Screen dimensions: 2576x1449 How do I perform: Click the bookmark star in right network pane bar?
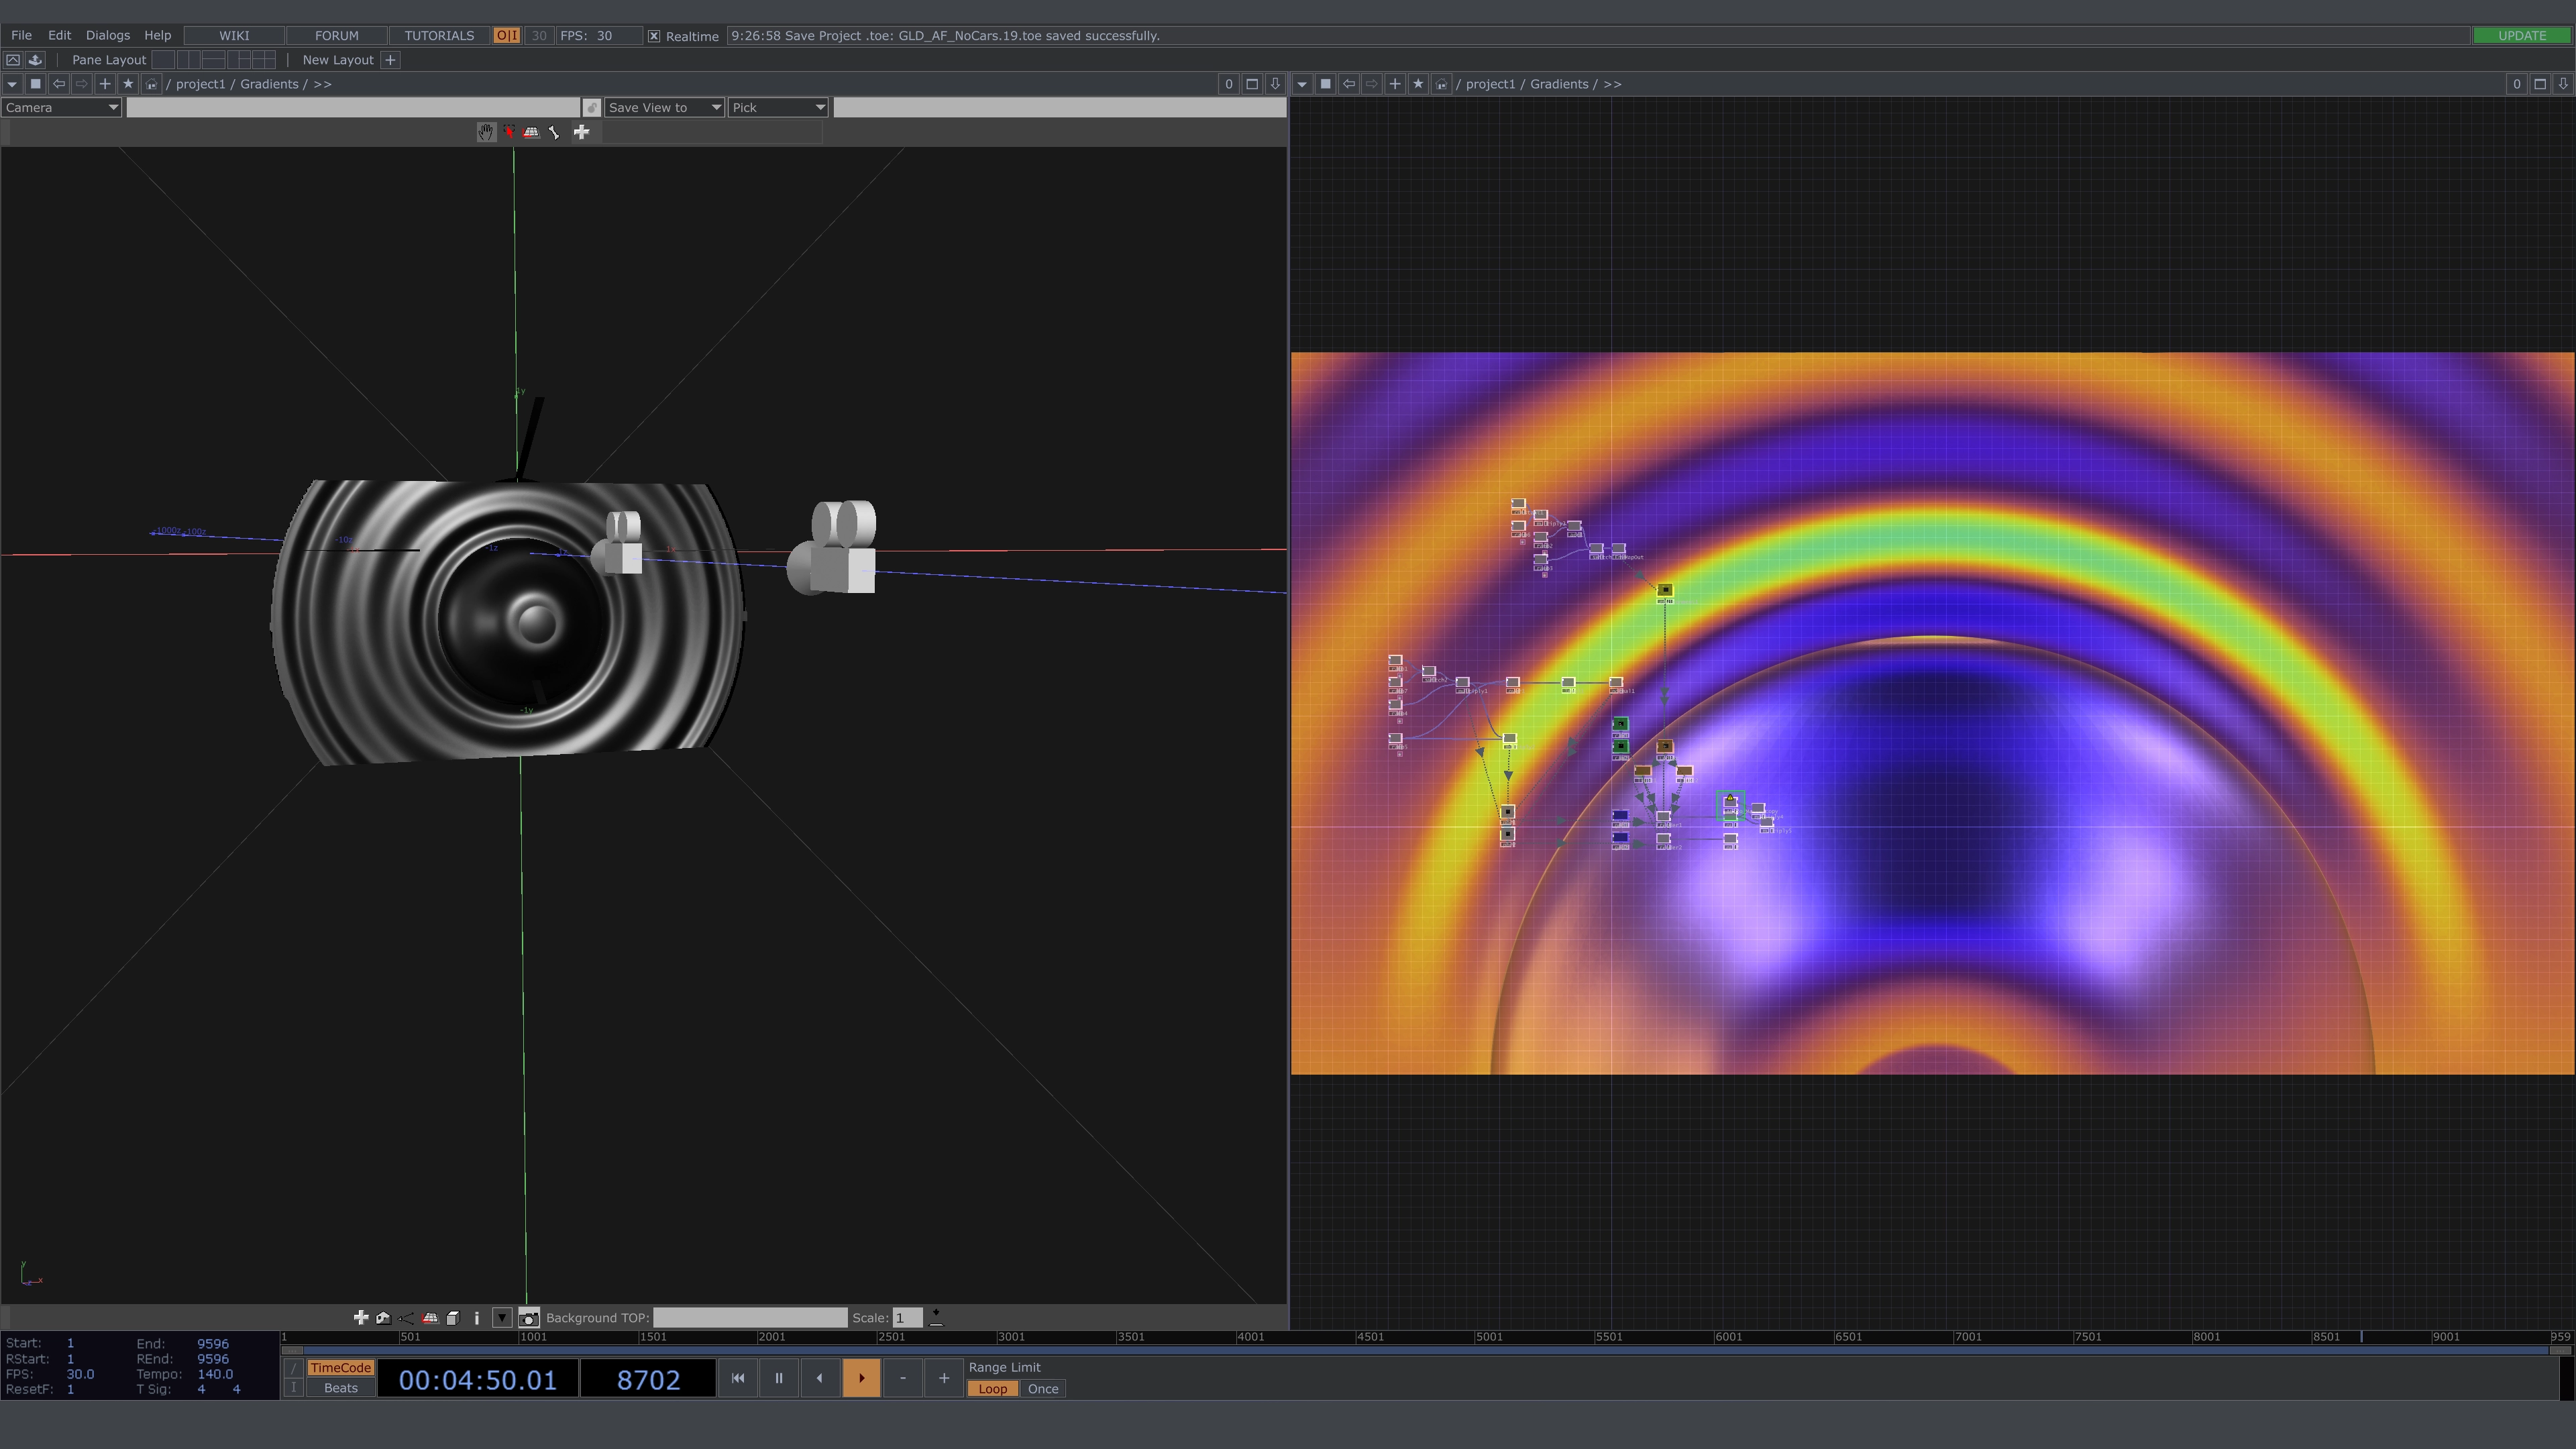[1418, 84]
